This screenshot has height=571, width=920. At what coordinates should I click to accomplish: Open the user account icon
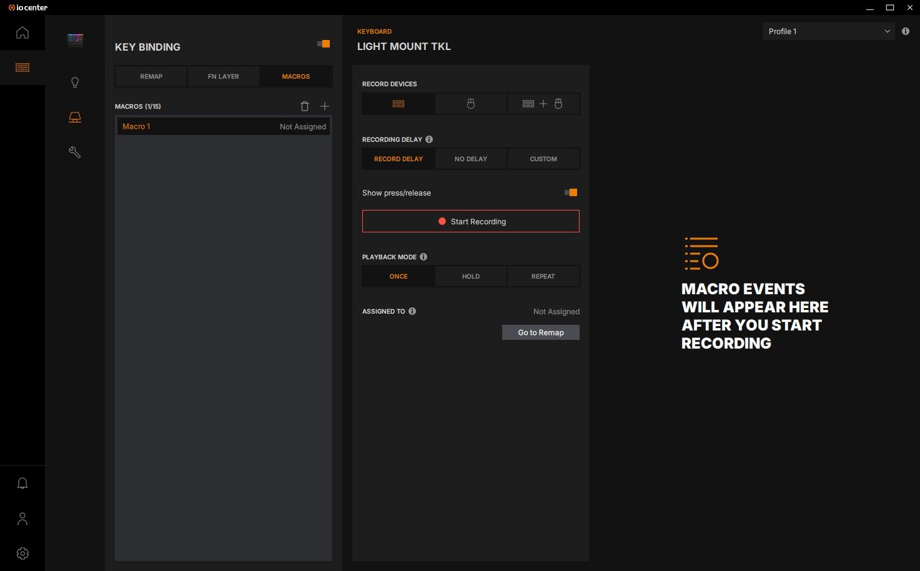pyautogui.click(x=22, y=519)
